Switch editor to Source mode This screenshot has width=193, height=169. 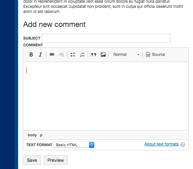click(x=155, y=55)
